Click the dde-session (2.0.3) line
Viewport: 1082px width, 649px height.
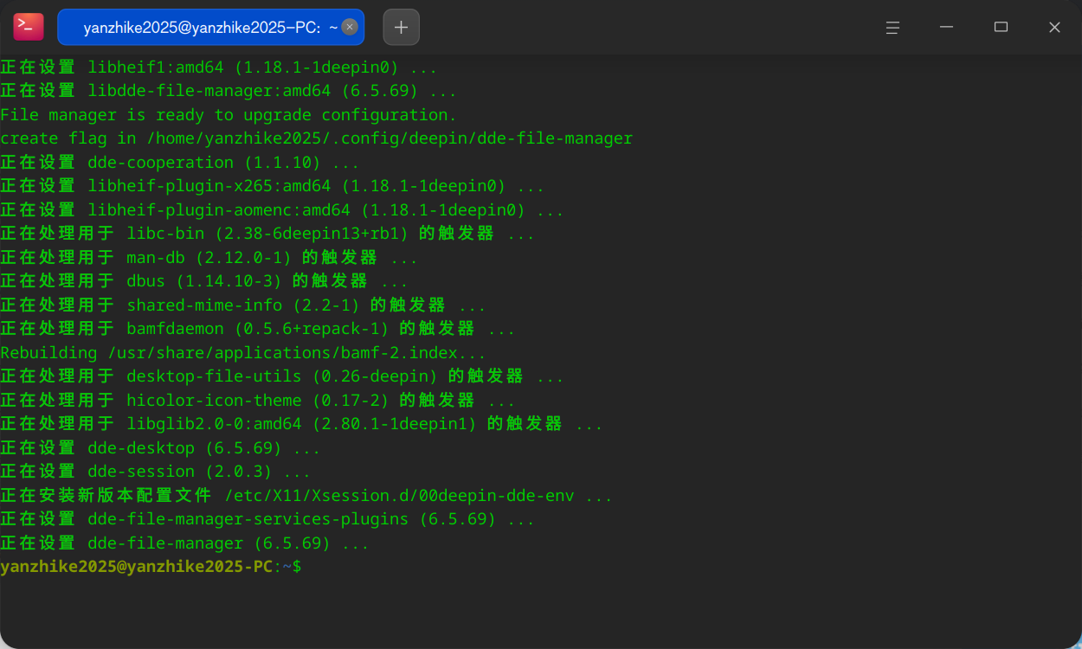pos(156,472)
